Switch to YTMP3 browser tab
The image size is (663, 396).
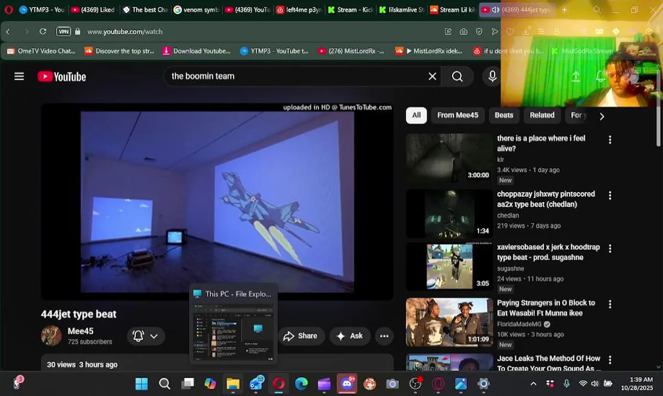(42, 10)
